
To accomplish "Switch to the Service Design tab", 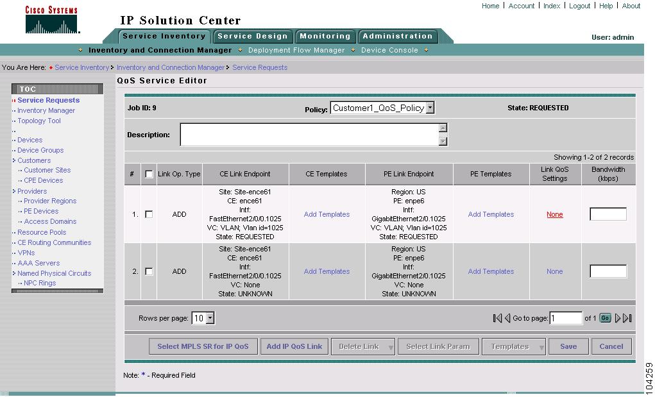I will tap(253, 37).
